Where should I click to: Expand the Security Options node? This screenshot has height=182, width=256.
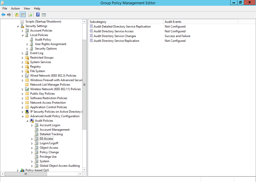click(x=27, y=49)
